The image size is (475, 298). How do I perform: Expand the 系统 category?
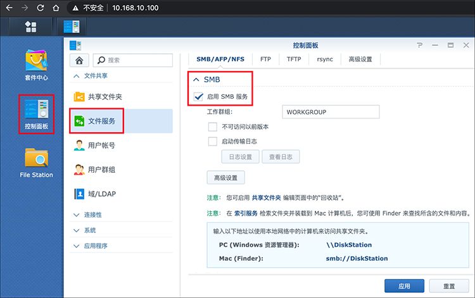[x=77, y=230]
